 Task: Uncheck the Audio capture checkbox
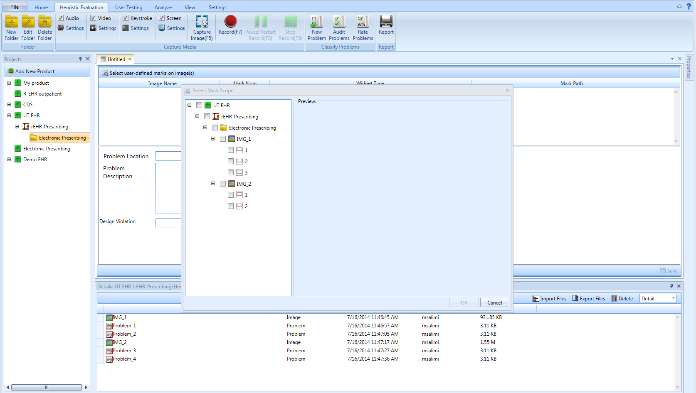(61, 18)
